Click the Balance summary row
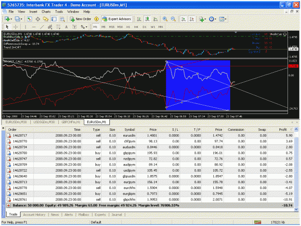Screen dimensions: 301x226 pyautogui.click(x=150, y=205)
